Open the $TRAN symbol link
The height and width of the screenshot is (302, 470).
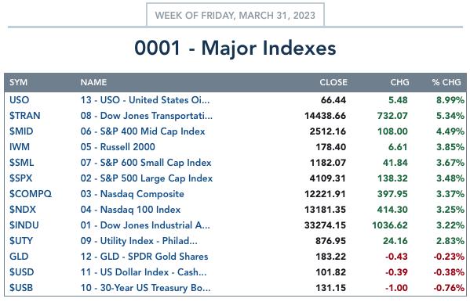[x=25, y=116]
